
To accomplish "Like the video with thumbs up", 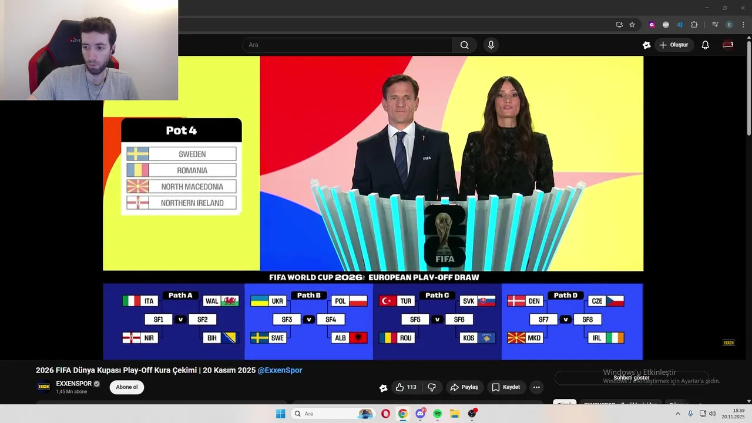I will (x=406, y=387).
